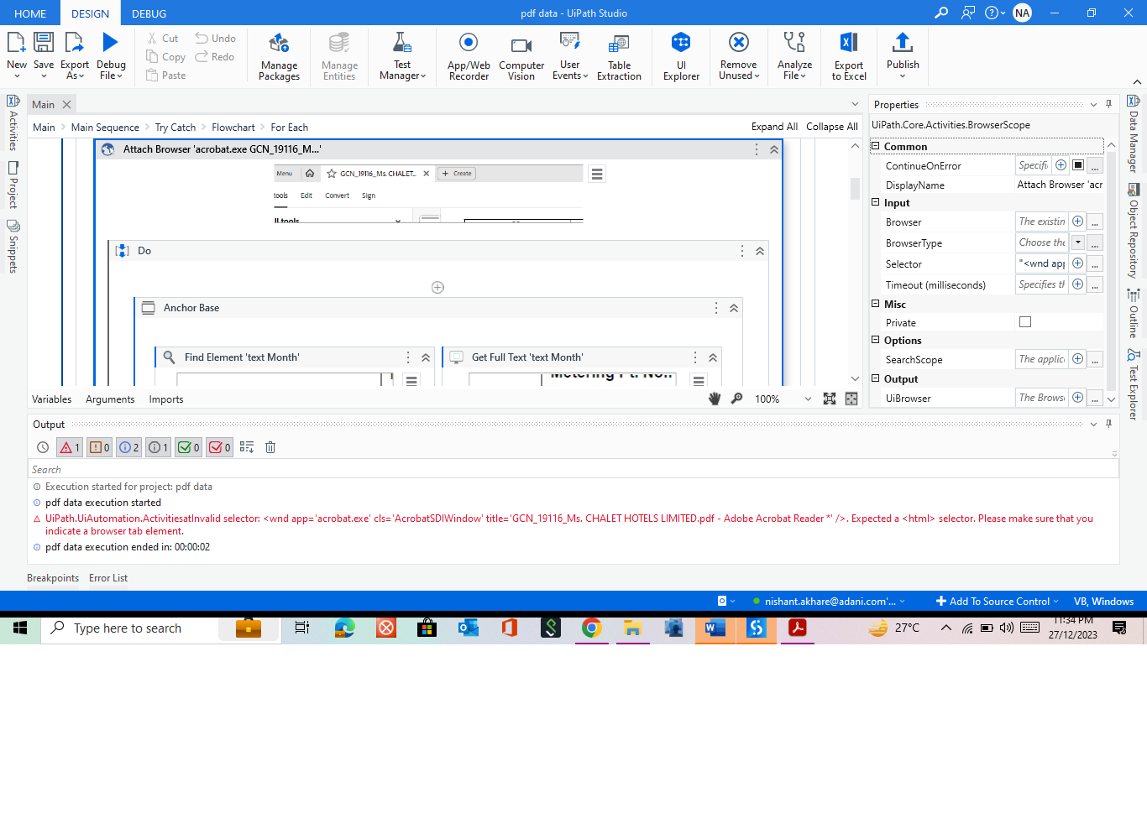Click Collapse All in the designer

coord(832,127)
